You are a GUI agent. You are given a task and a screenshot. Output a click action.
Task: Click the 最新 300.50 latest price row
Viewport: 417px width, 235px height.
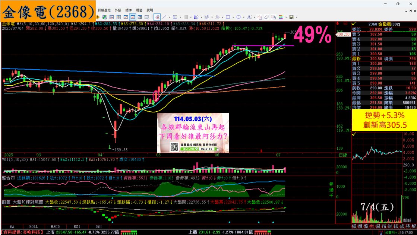click(x=384, y=59)
